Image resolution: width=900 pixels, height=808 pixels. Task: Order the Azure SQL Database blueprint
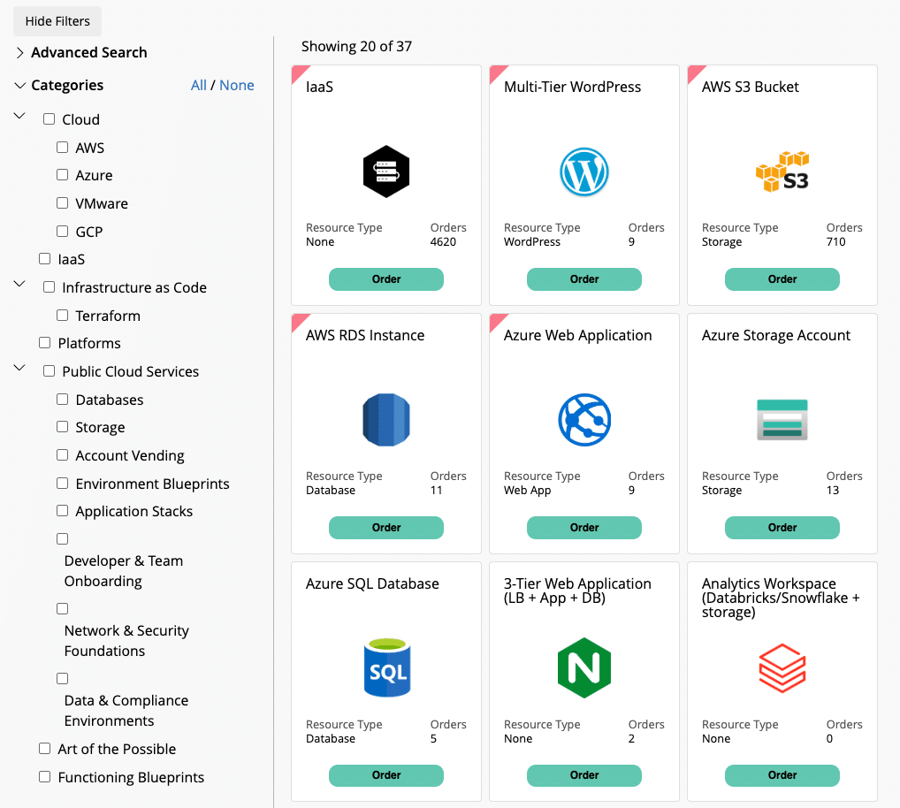coord(386,775)
